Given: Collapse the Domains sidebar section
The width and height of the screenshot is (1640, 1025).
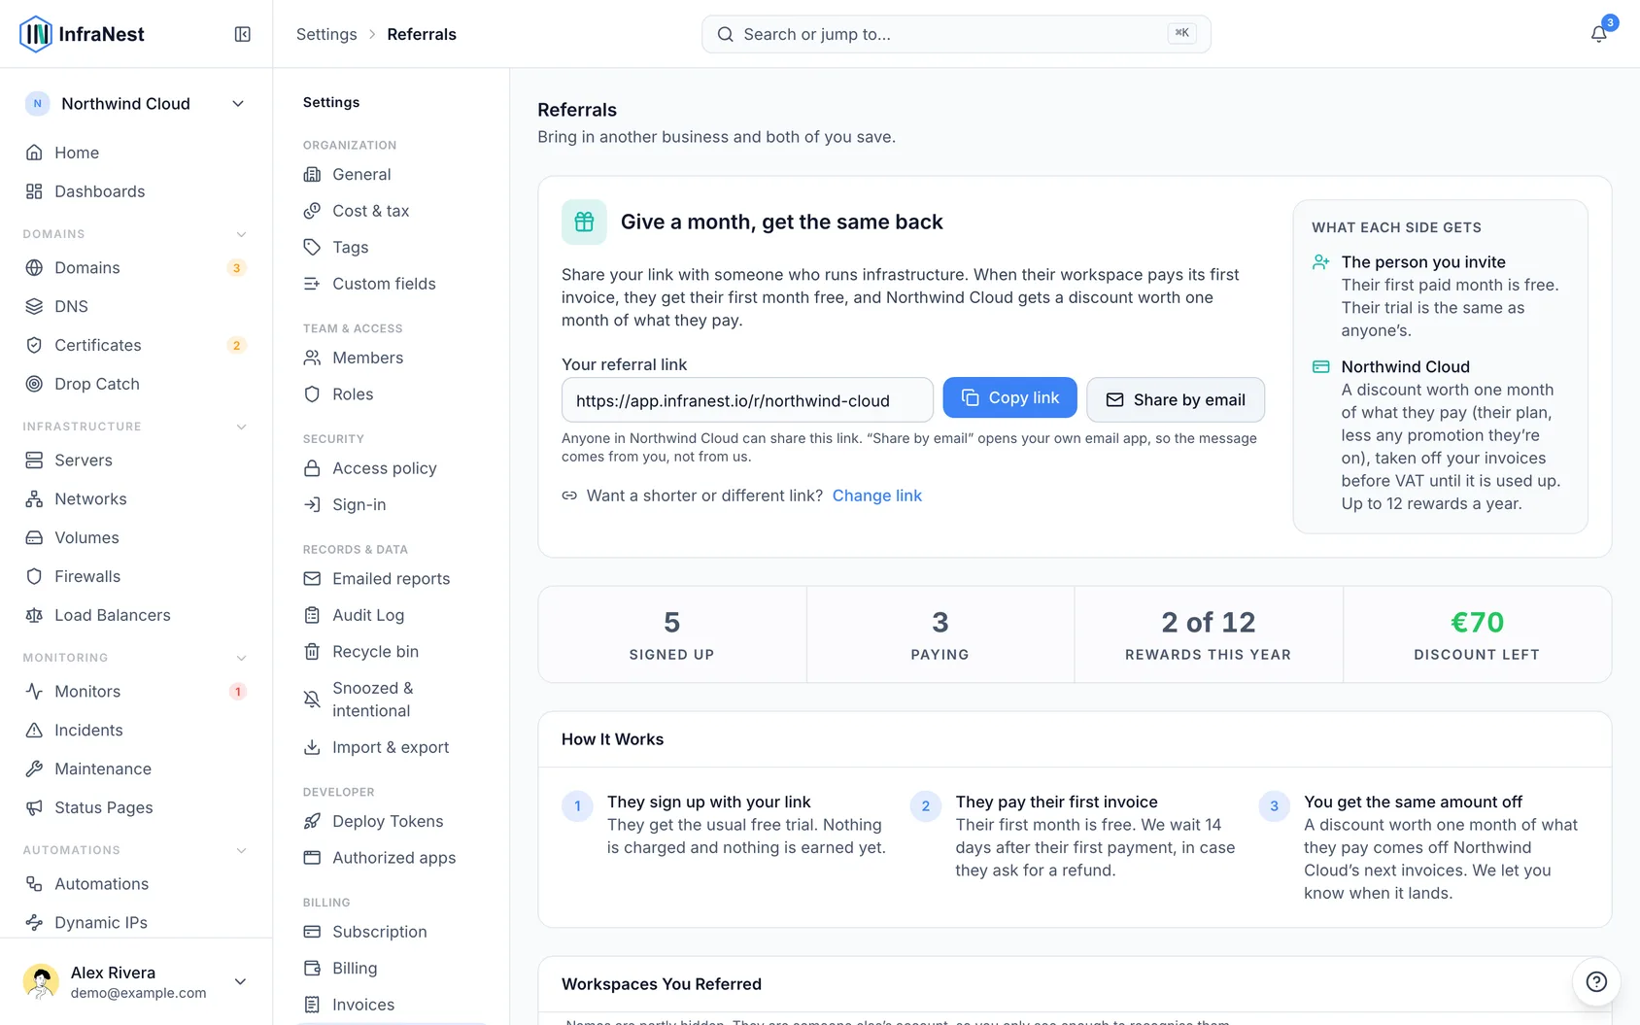Looking at the screenshot, I should pos(241,234).
